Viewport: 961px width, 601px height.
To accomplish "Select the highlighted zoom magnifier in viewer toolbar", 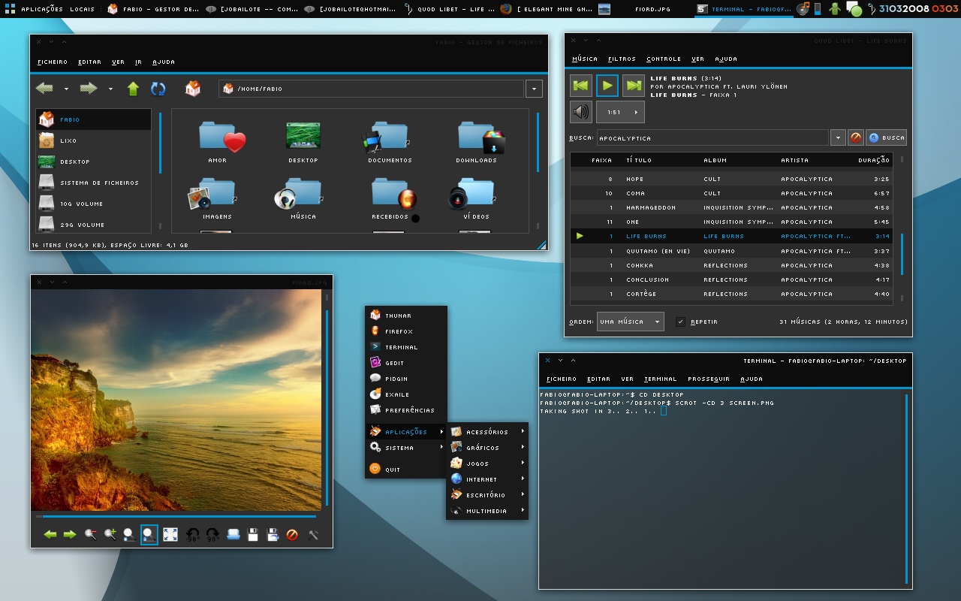I will [x=149, y=535].
